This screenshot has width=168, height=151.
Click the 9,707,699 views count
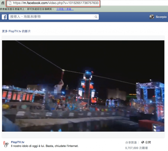point(137,148)
